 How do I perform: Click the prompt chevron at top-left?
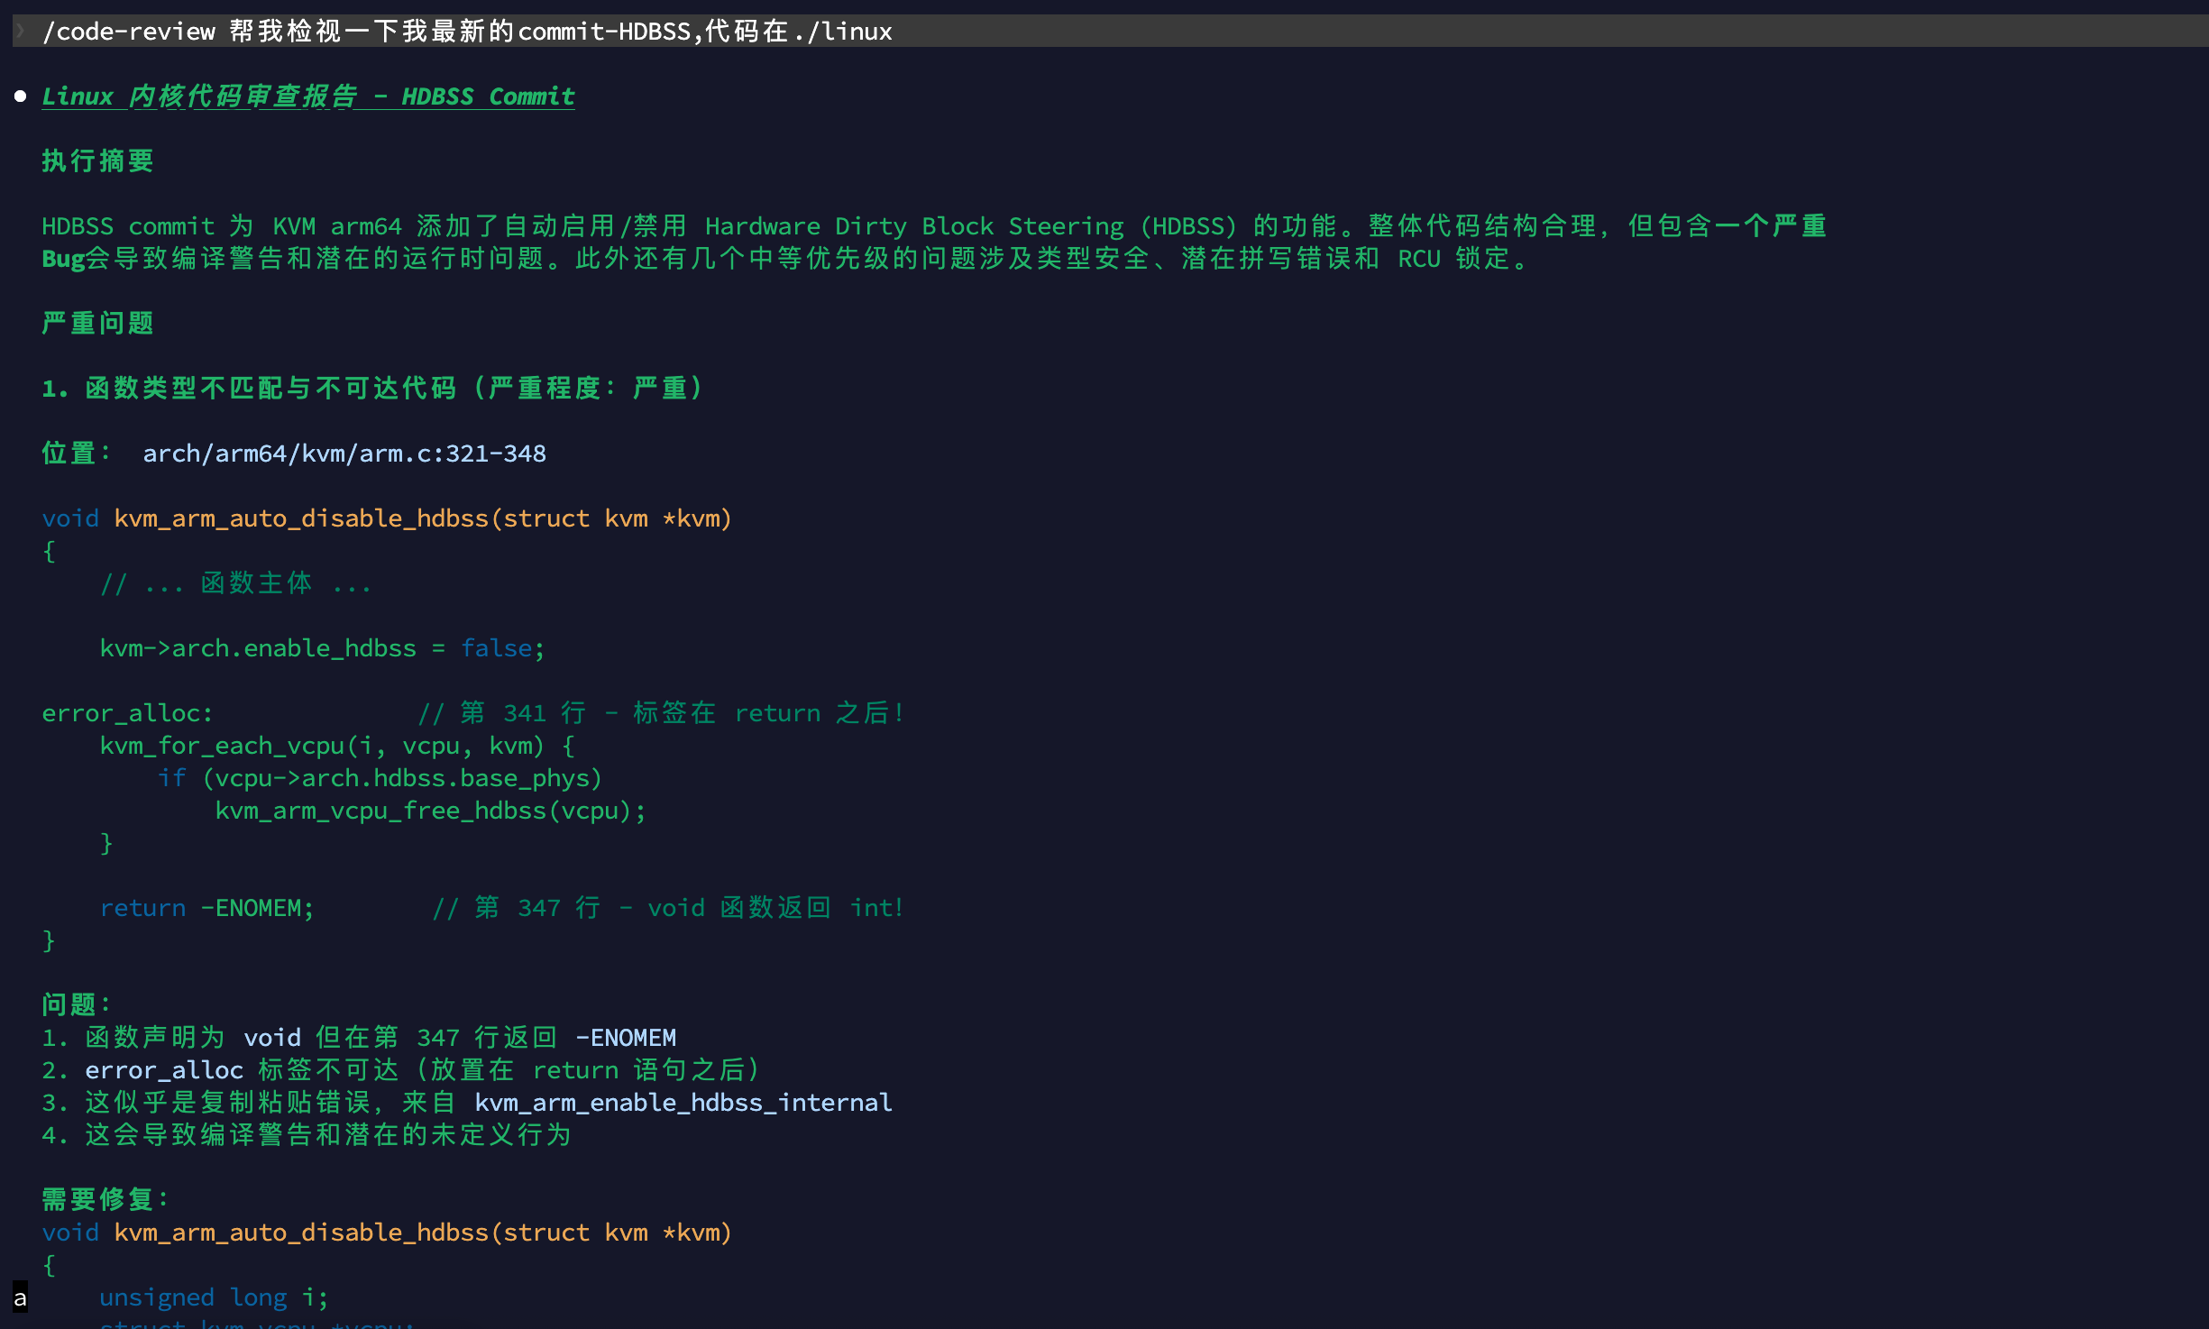click(x=20, y=31)
